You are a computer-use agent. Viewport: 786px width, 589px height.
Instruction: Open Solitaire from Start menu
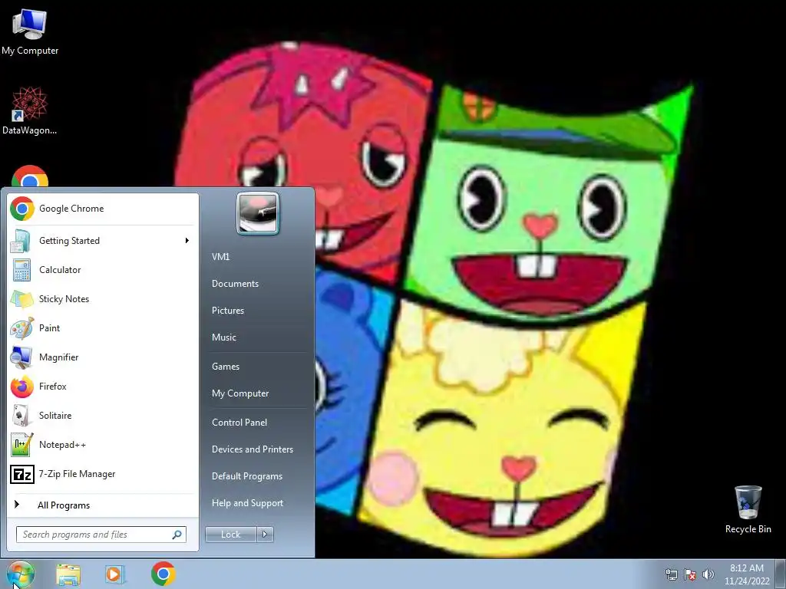102,415
